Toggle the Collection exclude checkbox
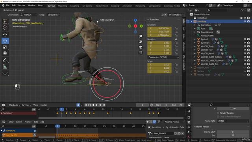Screen dimensions: 252x142 pyautogui.click(x=241, y=18)
